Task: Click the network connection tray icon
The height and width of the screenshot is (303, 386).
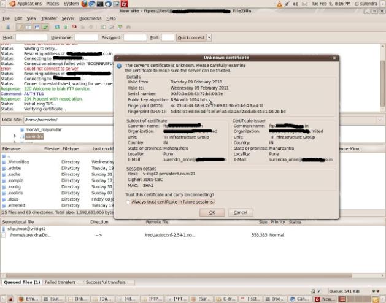Action: coord(287,4)
